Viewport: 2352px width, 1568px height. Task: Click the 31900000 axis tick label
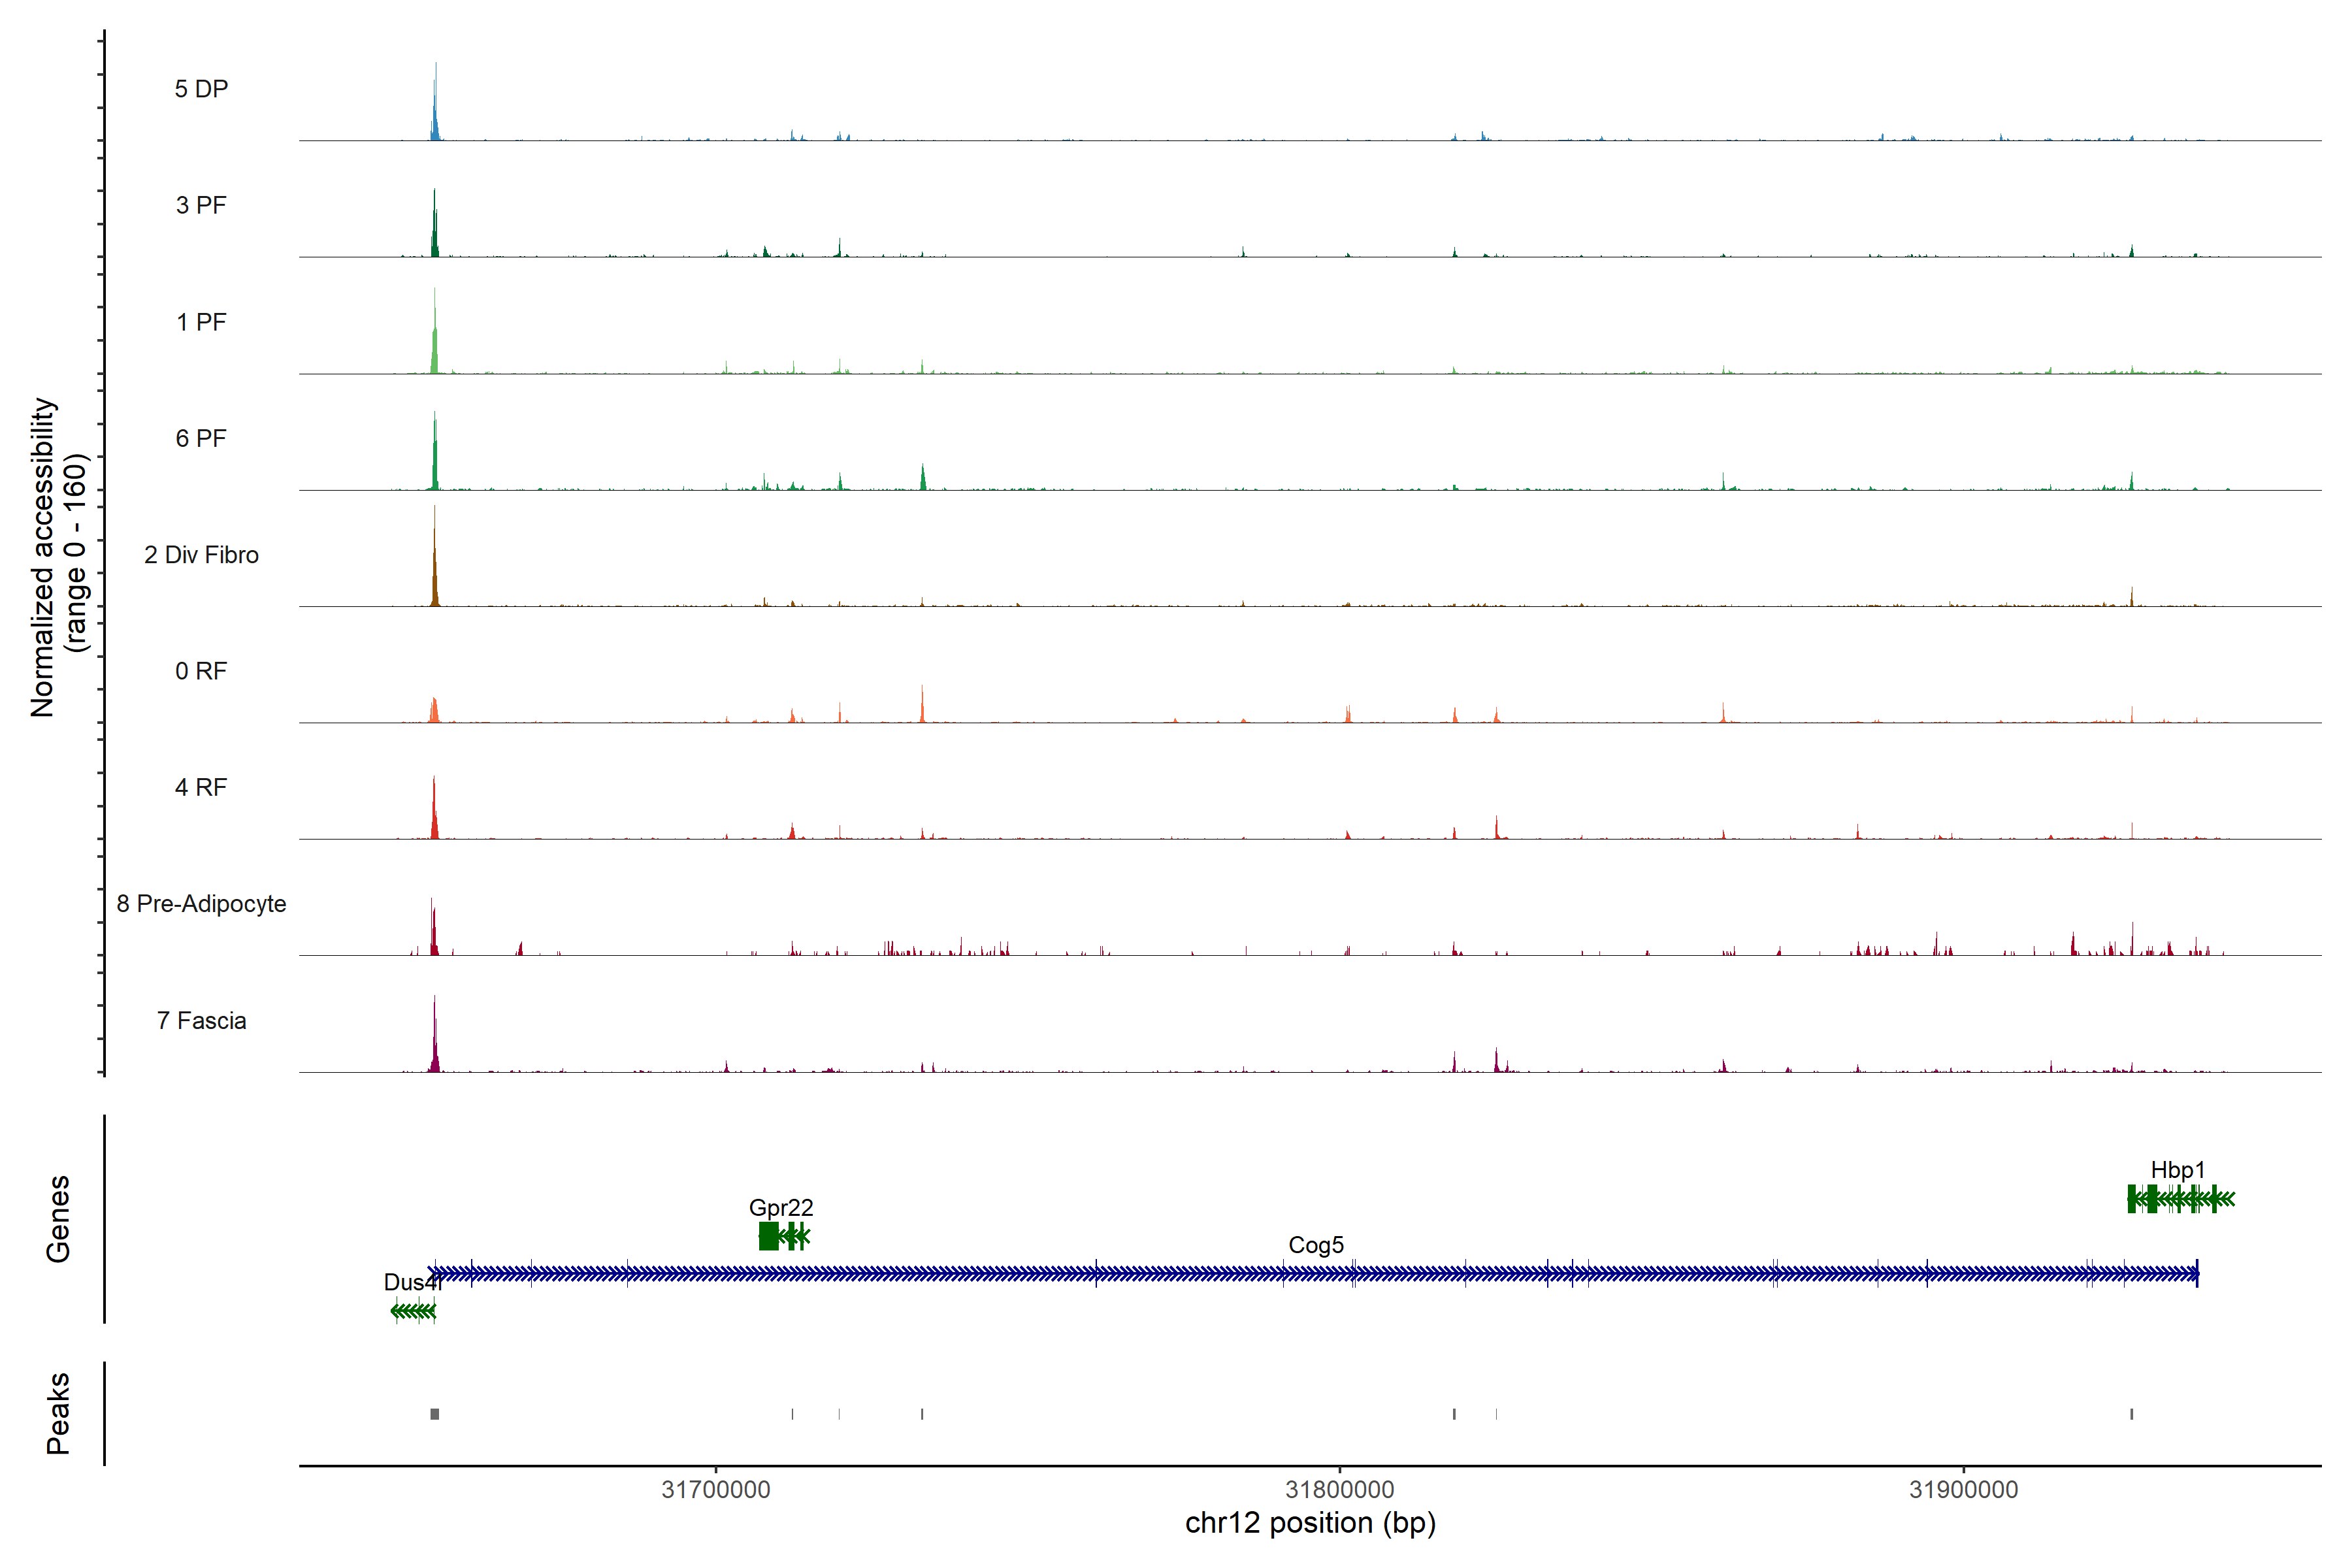tap(1963, 1489)
